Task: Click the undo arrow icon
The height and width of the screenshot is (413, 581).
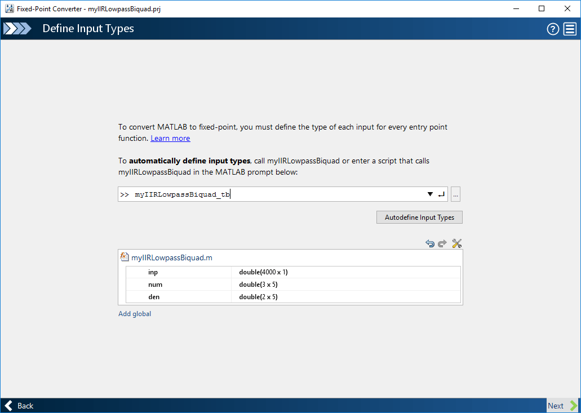Action: point(430,243)
